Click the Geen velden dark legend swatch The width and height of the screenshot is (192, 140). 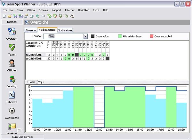pyautogui.click(x=93, y=36)
